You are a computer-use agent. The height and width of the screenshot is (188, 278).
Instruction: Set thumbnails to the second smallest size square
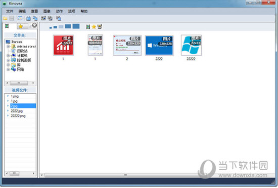click(x=55, y=27)
